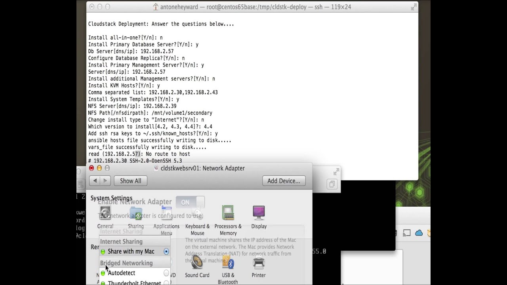Image resolution: width=507 pixels, height=285 pixels.
Task: Click the blue cloud icon in browser toolbar
Action: pyautogui.click(x=419, y=233)
